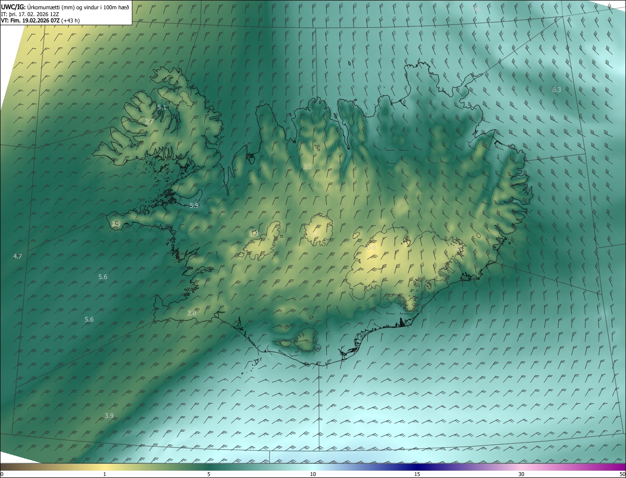626x478 pixels.
Task: Click the '0' tick on the color scale
Action: 2,474
